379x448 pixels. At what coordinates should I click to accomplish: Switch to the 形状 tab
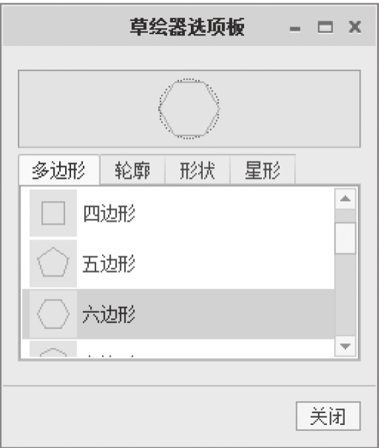tap(197, 170)
